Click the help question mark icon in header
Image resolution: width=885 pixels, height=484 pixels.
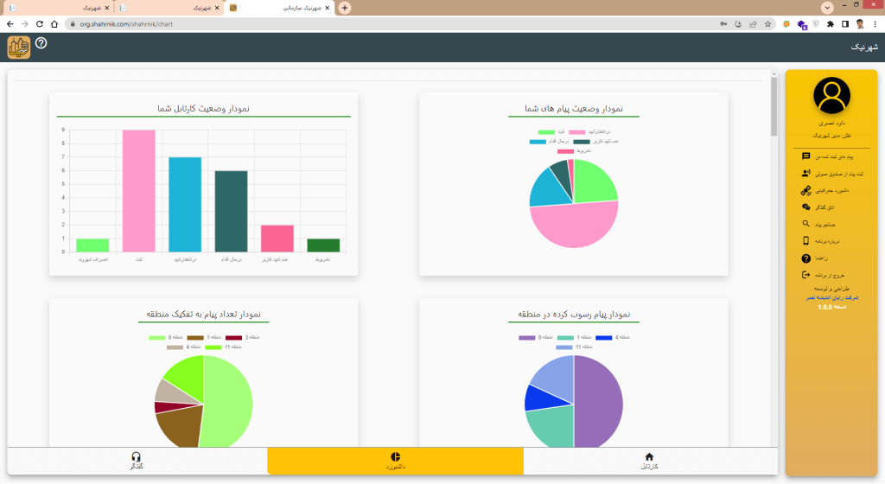click(41, 43)
